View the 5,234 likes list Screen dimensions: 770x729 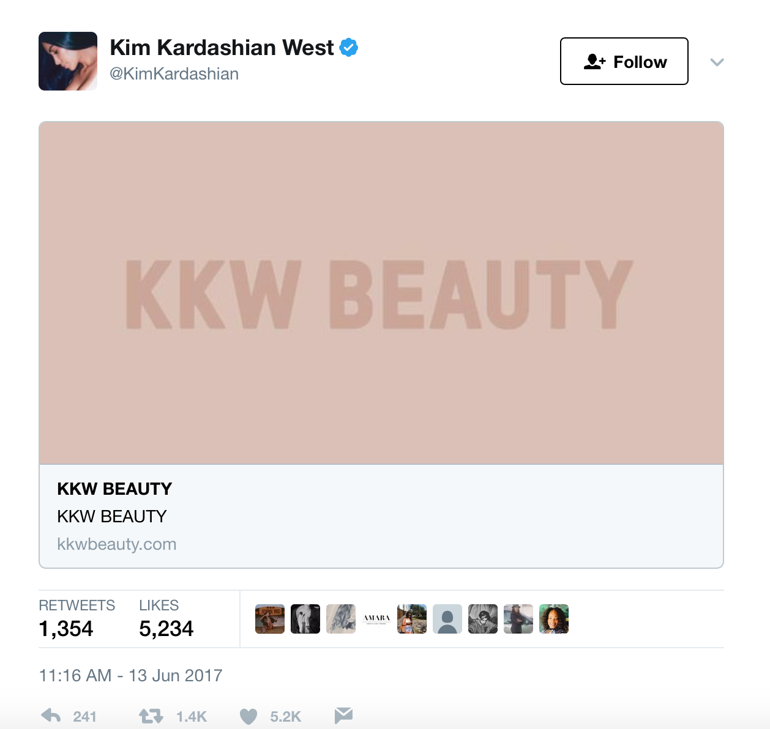coord(166,628)
